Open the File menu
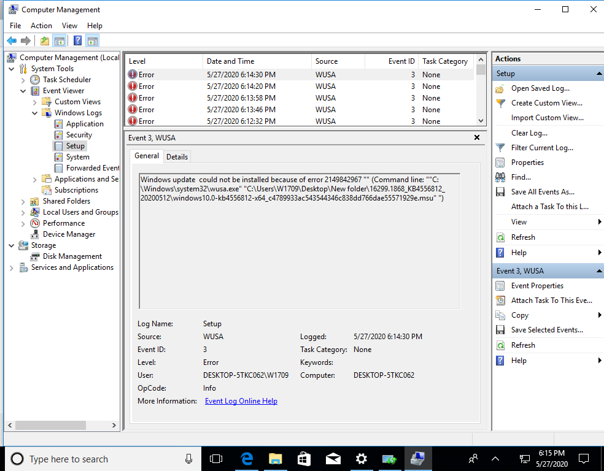 [15, 26]
